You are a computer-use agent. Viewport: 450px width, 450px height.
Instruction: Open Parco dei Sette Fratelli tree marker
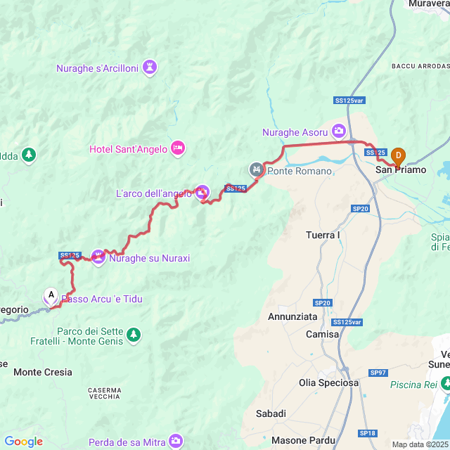click(x=134, y=335)
